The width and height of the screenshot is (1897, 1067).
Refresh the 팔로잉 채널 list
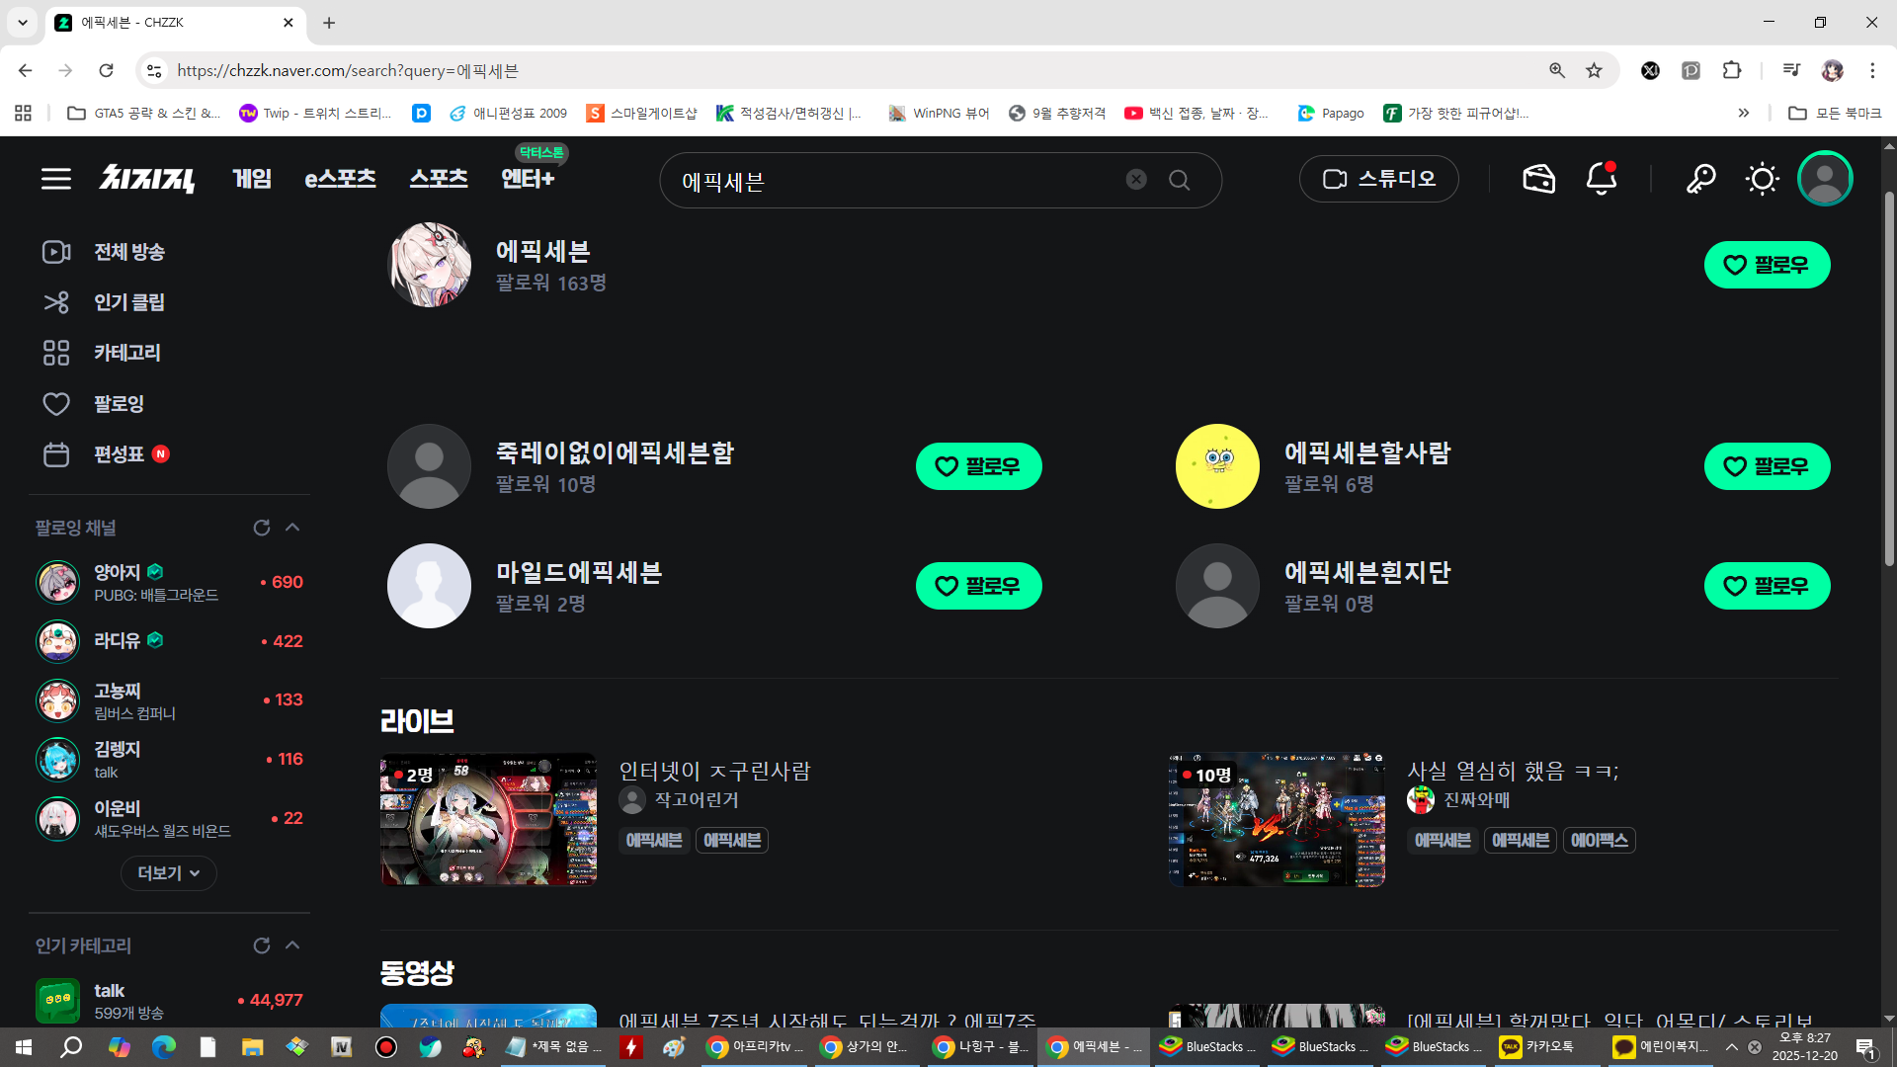[262, 528]
